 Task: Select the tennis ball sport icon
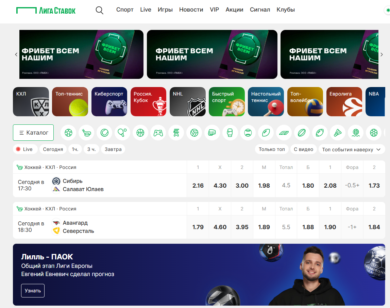coord(104,133)
